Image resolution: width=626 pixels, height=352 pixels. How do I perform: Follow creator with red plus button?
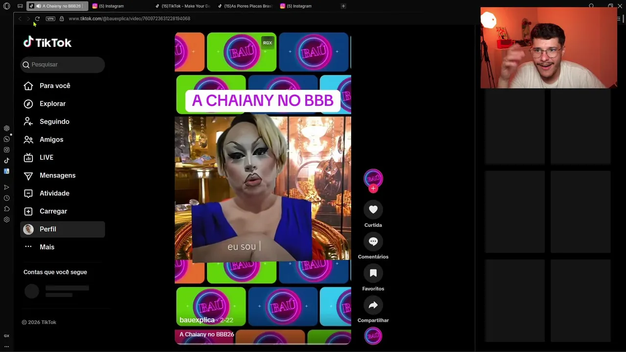pos(373,189)
